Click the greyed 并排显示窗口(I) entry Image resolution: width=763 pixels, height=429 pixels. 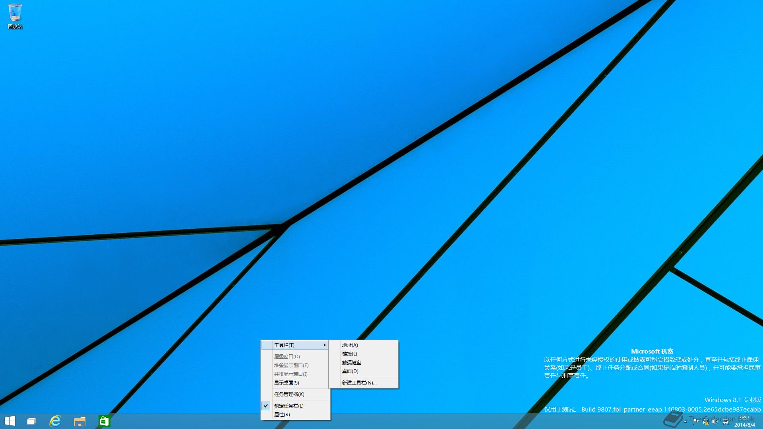tap(295, 374)
